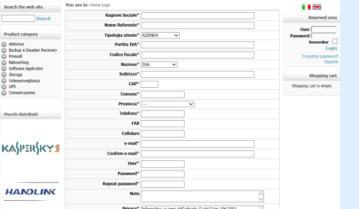Focus the registration form User field

click(x=163, y=164)
